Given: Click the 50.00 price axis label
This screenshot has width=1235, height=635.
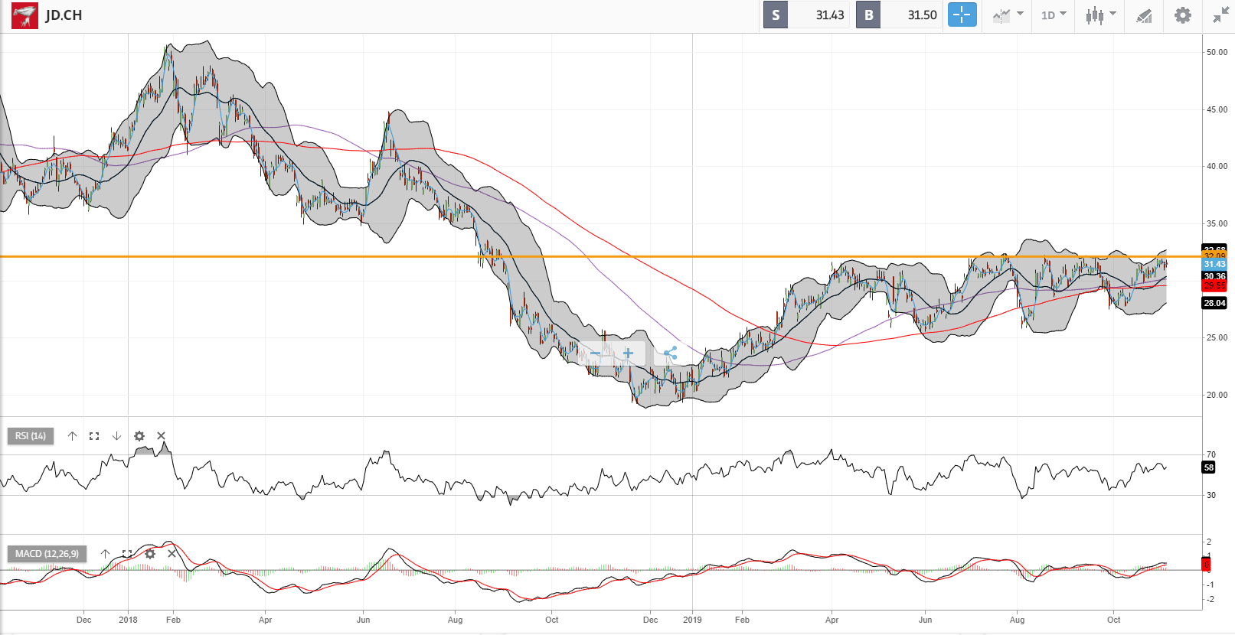Looking at the screenshot, I should point(1217,53).
